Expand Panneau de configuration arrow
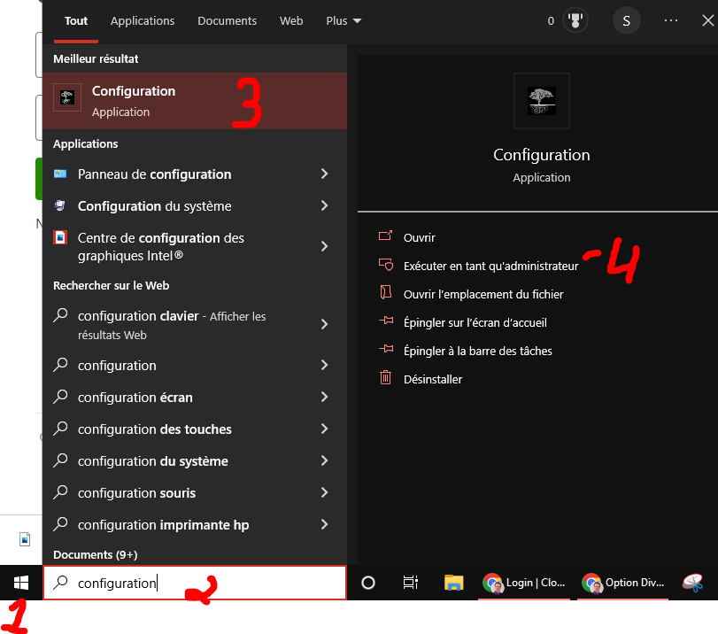 pos(324,174)
